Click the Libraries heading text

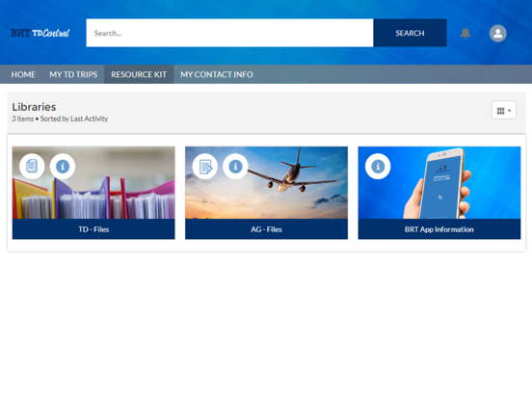(34, 107)
